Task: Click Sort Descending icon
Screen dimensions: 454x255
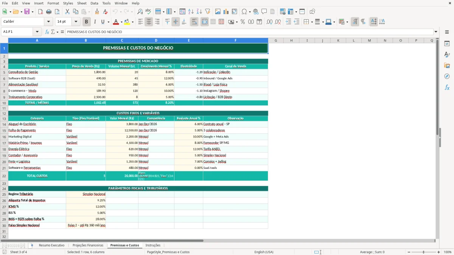Action: (x=199, y=12)
